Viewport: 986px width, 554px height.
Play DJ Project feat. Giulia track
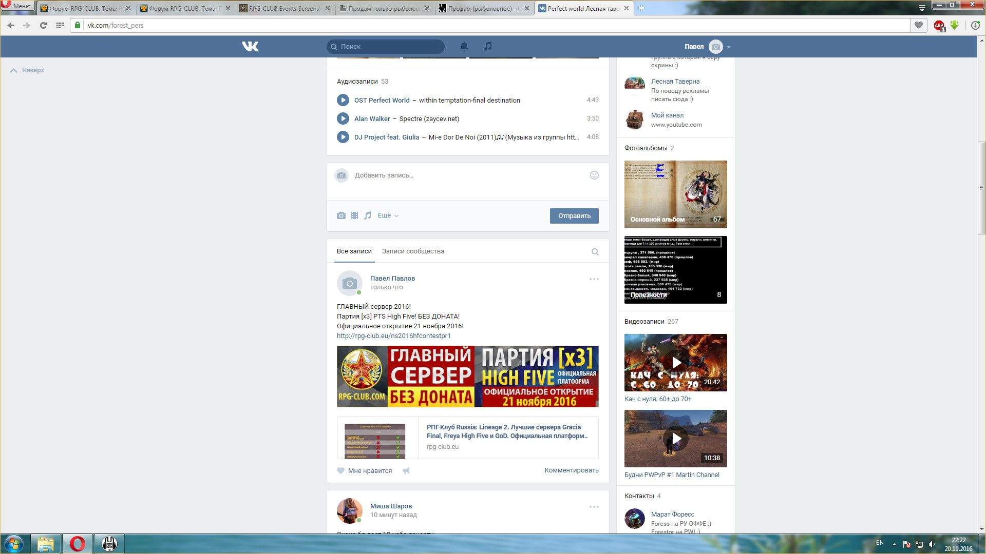[x=343, y=137]
